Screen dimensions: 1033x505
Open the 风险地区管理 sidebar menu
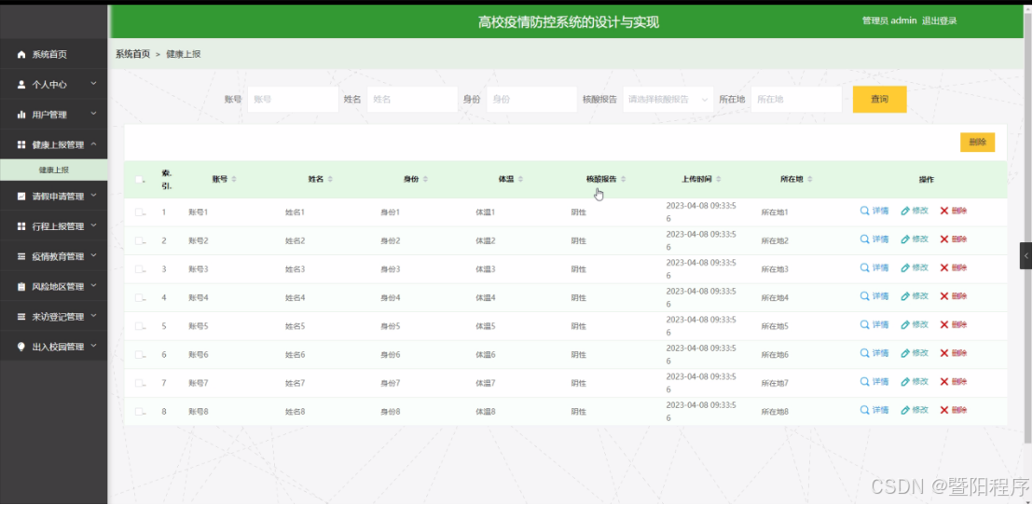(x=53, y=287)
